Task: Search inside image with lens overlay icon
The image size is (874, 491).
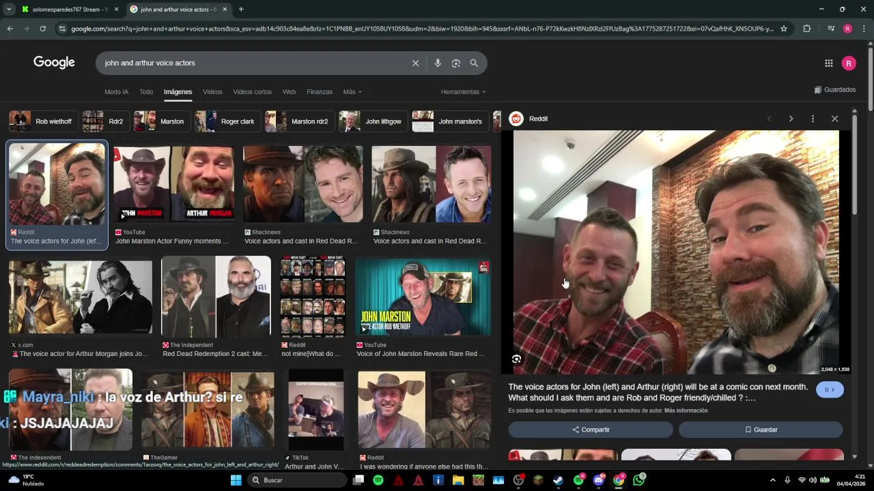Action: click(517, 359)
